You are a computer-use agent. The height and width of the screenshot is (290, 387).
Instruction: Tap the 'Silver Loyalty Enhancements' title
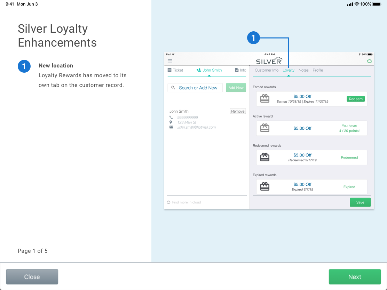point(57,35)
